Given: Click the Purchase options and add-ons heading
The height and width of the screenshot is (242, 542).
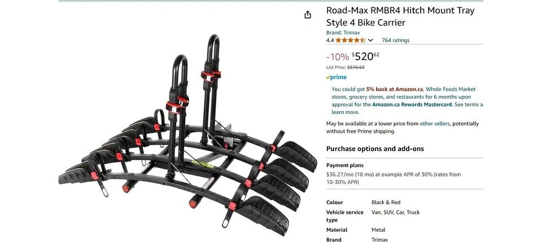Looking at the screenshot, I should coord(375,149).
